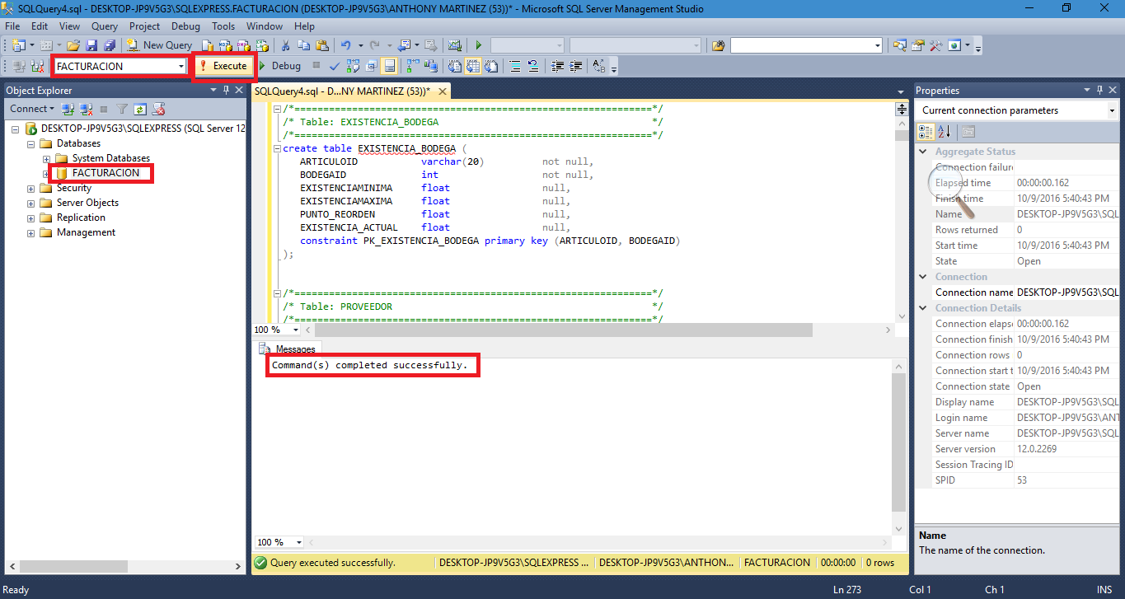Expand the Security node

point(31,188)
